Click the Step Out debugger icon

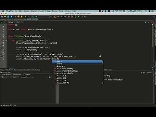[x=65, y=17]
